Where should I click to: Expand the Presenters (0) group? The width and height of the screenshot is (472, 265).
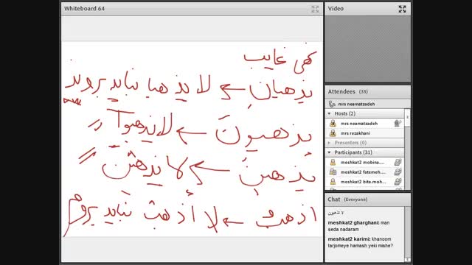click(329, 143)
